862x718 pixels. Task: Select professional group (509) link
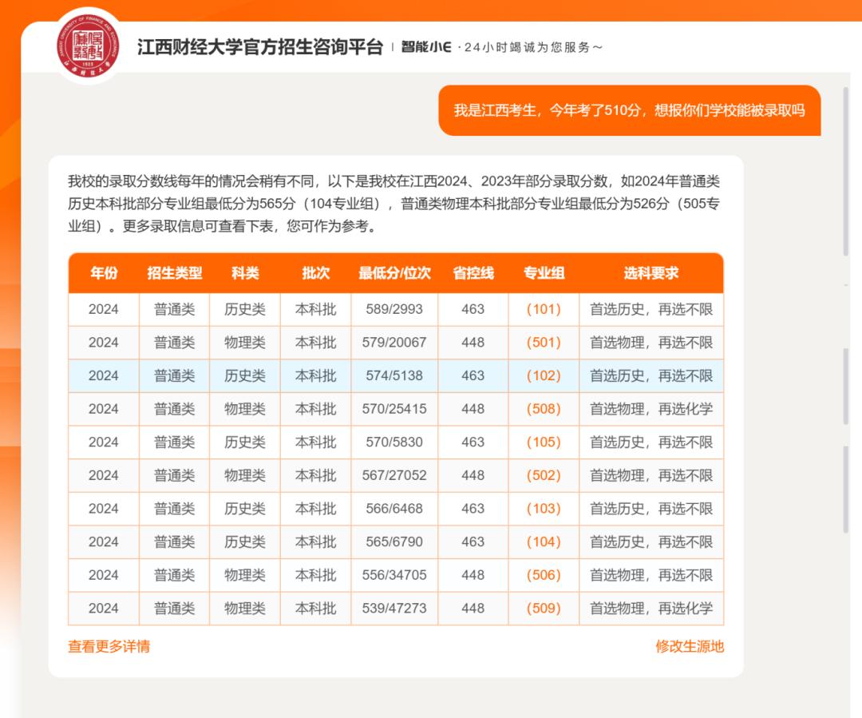tap(544, 609)
